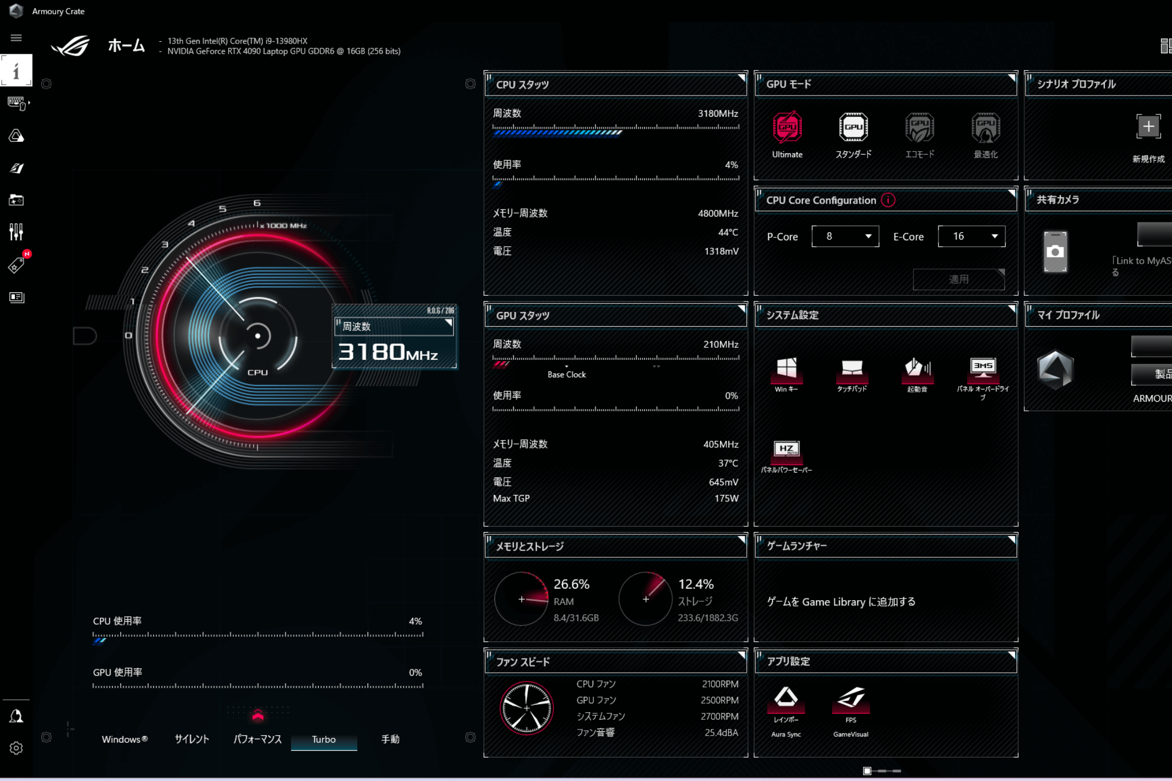Select Ultimate GPU mode
This screenshot has height=781, width=1172.
(787, 136)
